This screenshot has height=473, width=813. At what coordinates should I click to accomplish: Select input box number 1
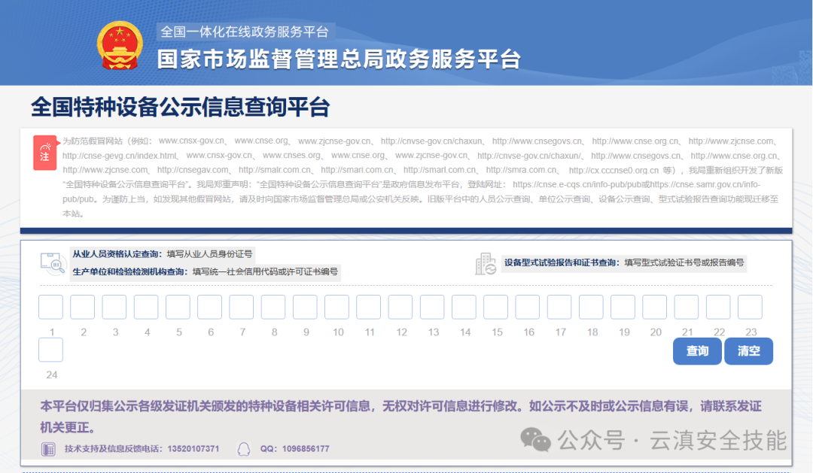51,308
